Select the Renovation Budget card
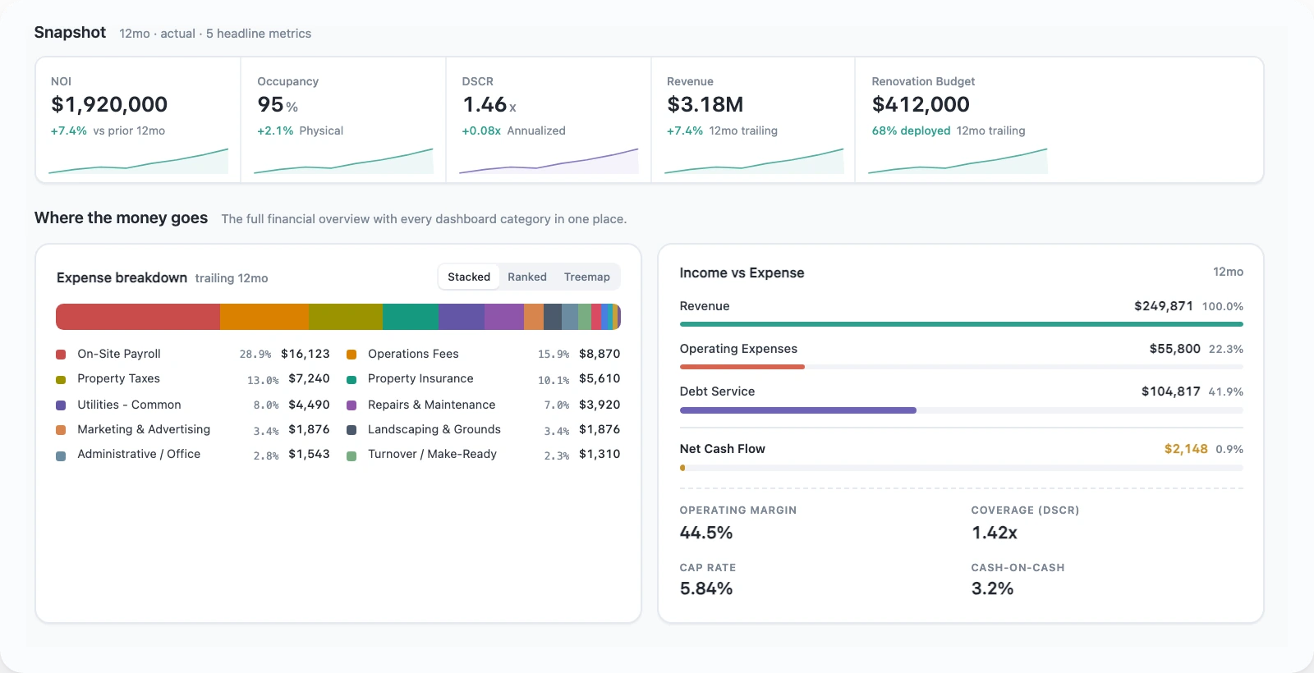The width and height of the screenshot is (1314, 673). 1059,120
